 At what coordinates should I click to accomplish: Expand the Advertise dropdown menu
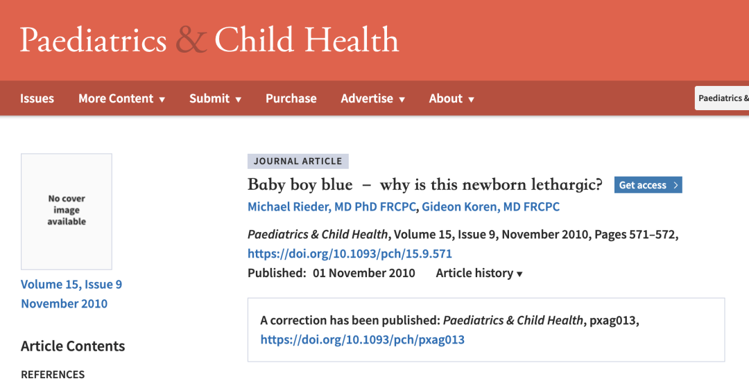click(x=372, y=98)
